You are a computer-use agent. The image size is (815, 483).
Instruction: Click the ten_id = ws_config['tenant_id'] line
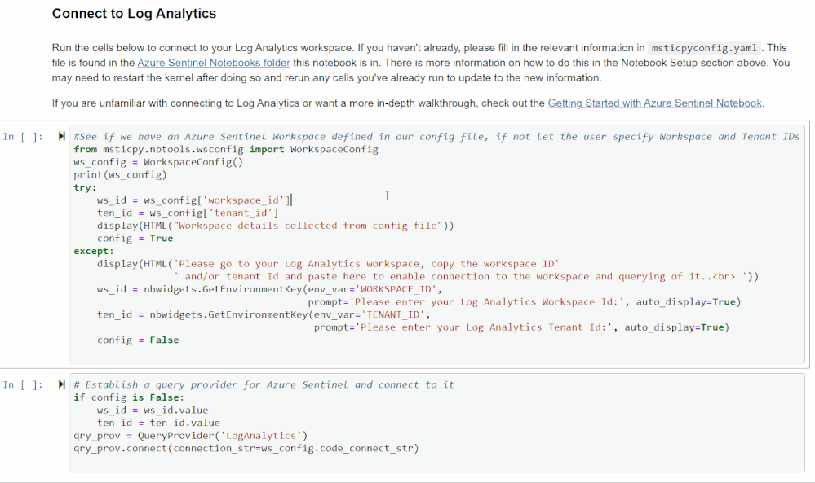click(188, 213)
